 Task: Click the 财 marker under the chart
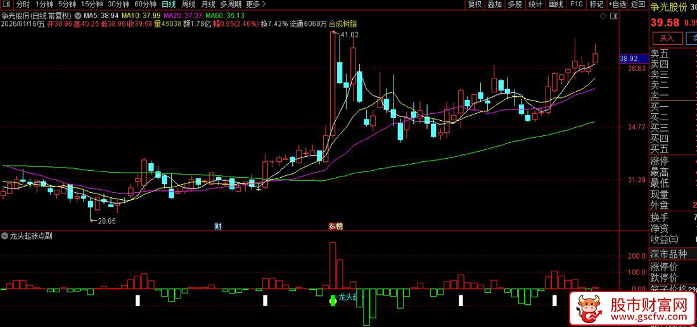218,226
